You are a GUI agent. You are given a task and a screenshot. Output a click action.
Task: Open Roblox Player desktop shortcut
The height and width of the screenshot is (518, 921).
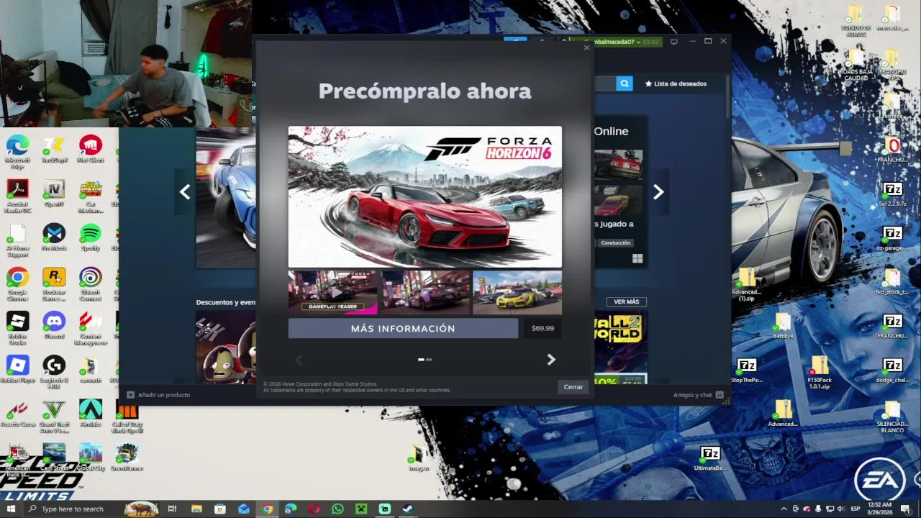coord(17,369)
